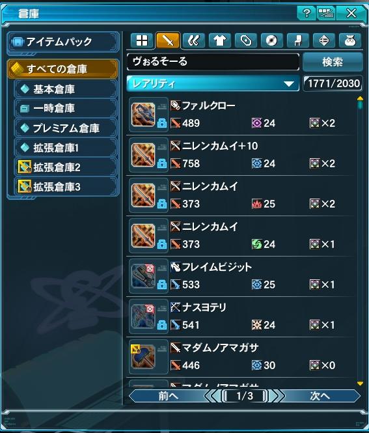This screenshot has width=369, height=433.
Task: Select the room furniture chair filter icon
Action: click(x=298, y=41)
